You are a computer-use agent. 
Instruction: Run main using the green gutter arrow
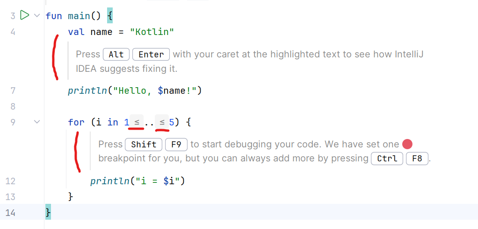(x=25, y=16)
